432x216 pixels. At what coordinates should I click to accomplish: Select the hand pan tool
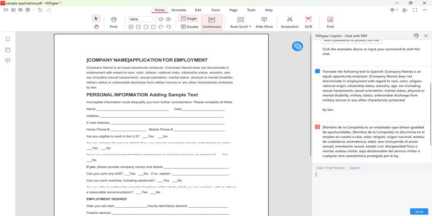[96, 27]
